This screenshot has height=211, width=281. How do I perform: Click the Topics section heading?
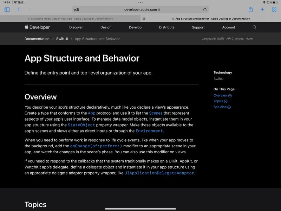(35, 205)
